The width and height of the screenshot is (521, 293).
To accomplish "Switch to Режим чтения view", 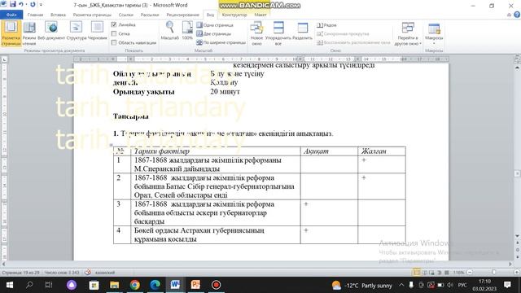I will tap(29, 33).
